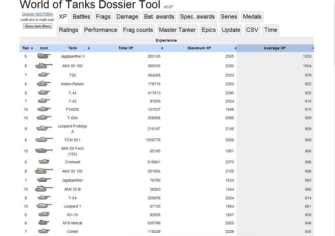Open the Bat. awards tab
Viewport: 335px width, 236px height.
coord(159,17)
